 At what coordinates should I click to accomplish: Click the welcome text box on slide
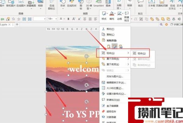(84, 69)
